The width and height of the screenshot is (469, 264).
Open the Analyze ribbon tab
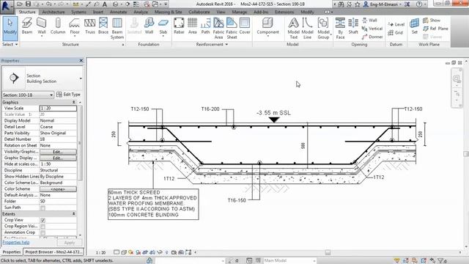click(x=141, y=12)
